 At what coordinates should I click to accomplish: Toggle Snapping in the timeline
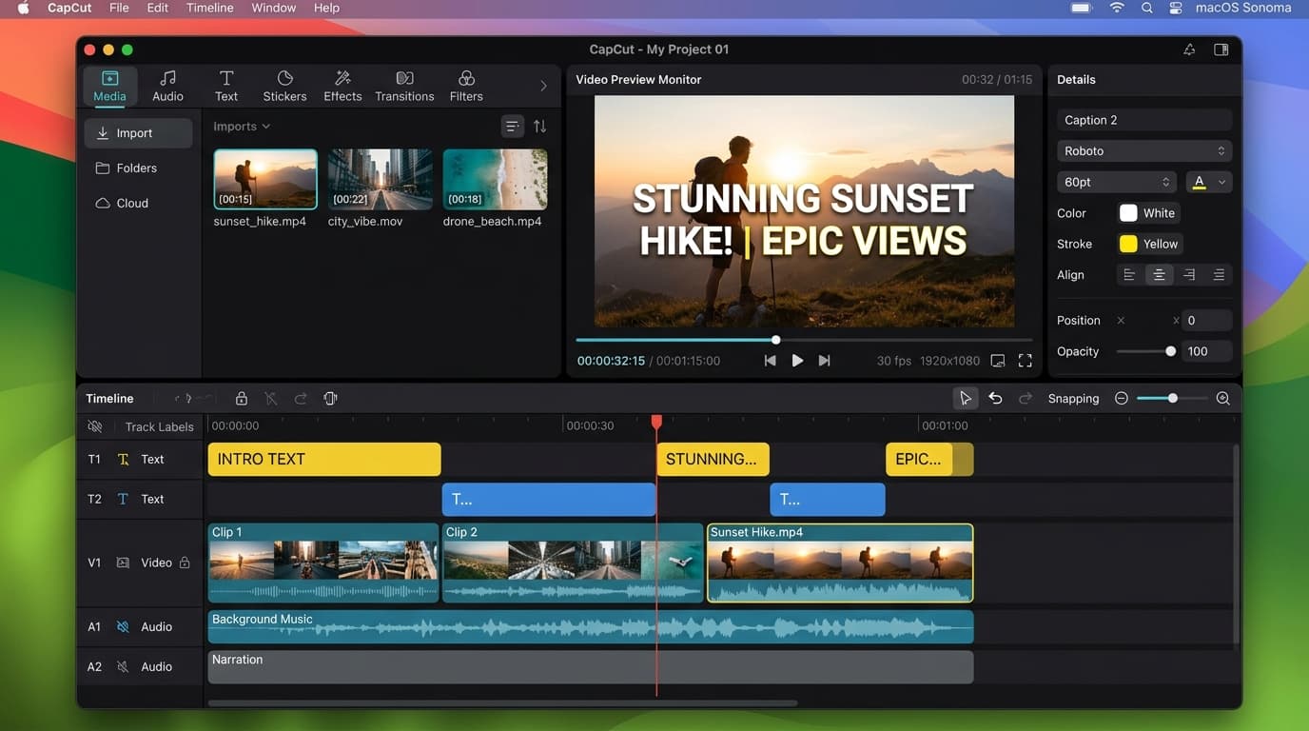click(x=1073, y=399)
